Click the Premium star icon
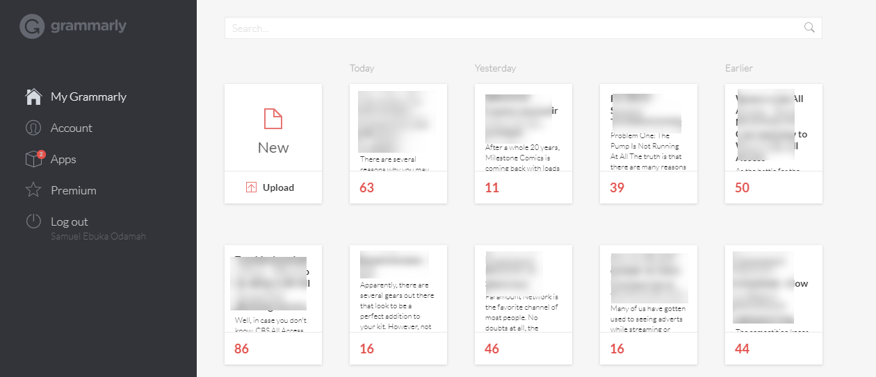Screen dimensions: 876x377 33,190
